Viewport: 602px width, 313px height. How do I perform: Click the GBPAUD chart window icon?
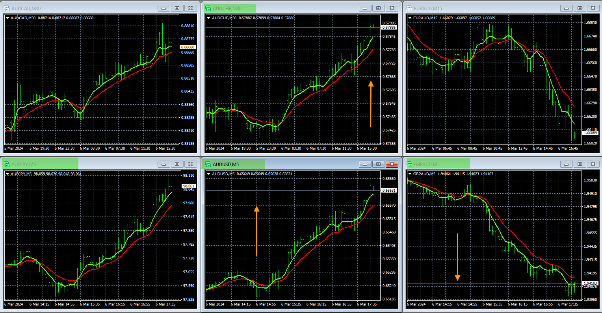tap(409, 164)
